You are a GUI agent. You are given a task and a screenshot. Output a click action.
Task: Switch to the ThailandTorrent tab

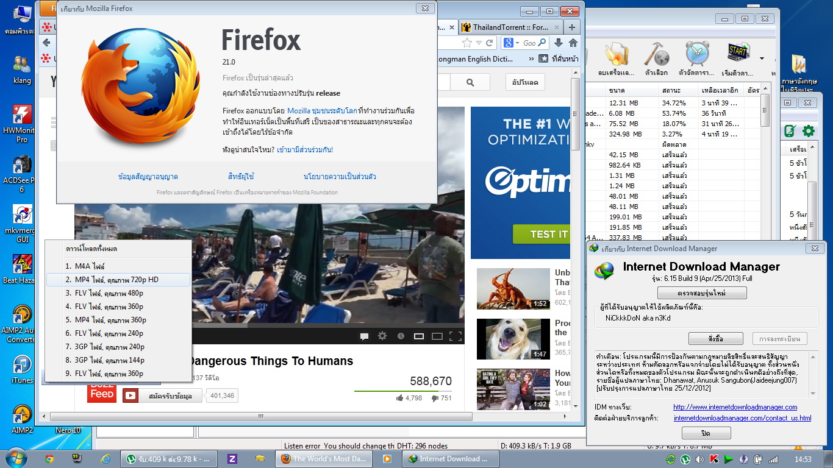510,27
